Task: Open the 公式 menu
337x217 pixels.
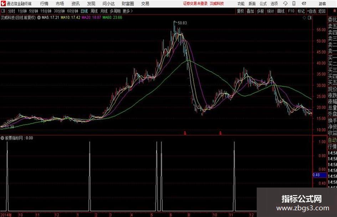Action: tap(263, 4)
